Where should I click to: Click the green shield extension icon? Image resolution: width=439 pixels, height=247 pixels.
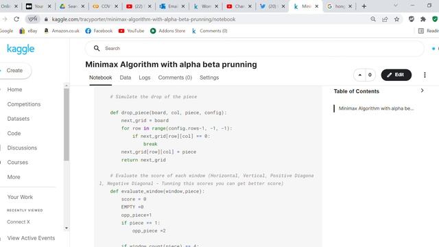tap(435, 19)
